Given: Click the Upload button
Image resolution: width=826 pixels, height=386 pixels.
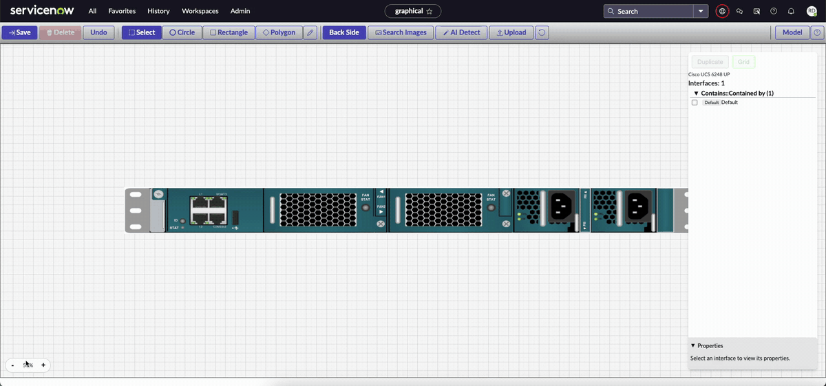Looking at the screenshot, I should (x=511, y=32).
